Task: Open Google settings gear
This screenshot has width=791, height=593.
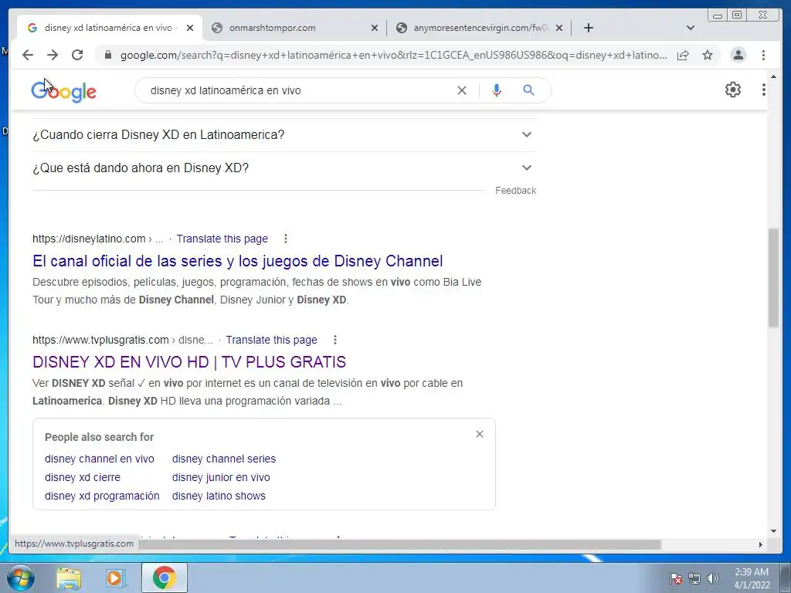Action: click(x=733, y=90)
